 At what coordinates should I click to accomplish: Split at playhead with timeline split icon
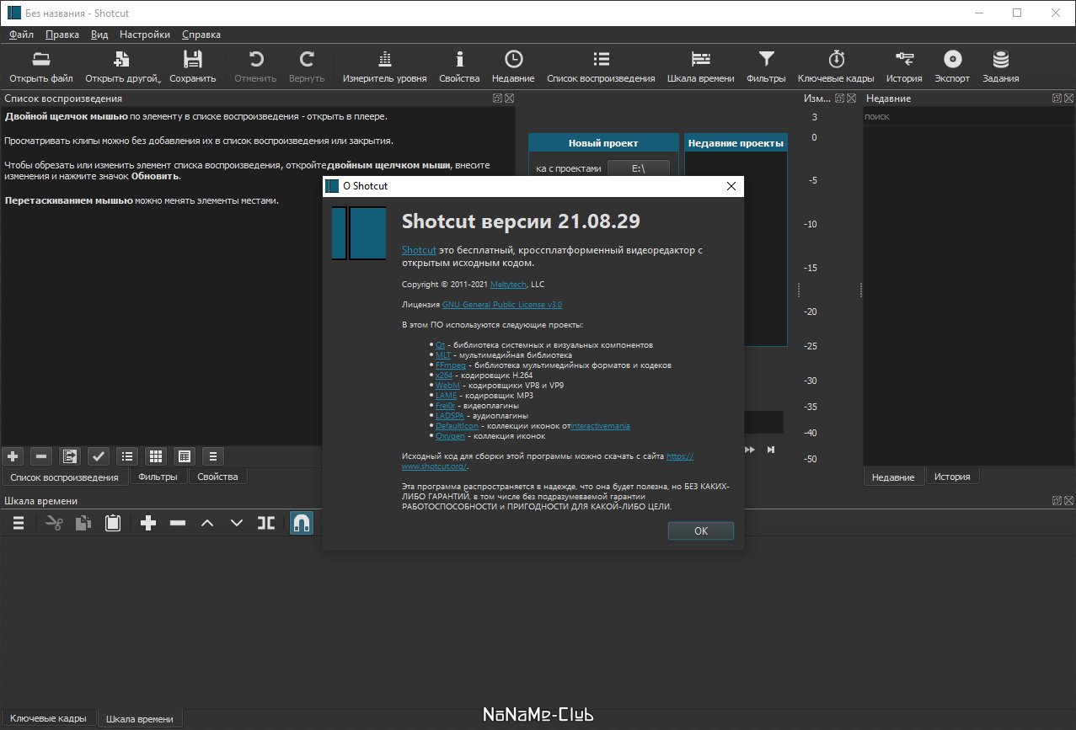click(266, 523)
